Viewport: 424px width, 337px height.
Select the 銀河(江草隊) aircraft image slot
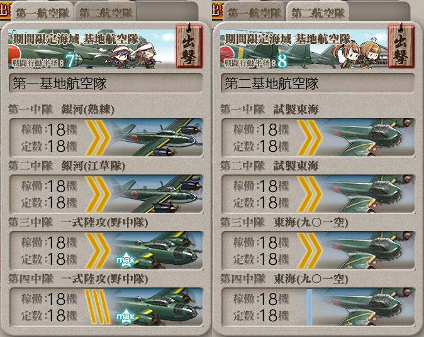tap(157, 194)
